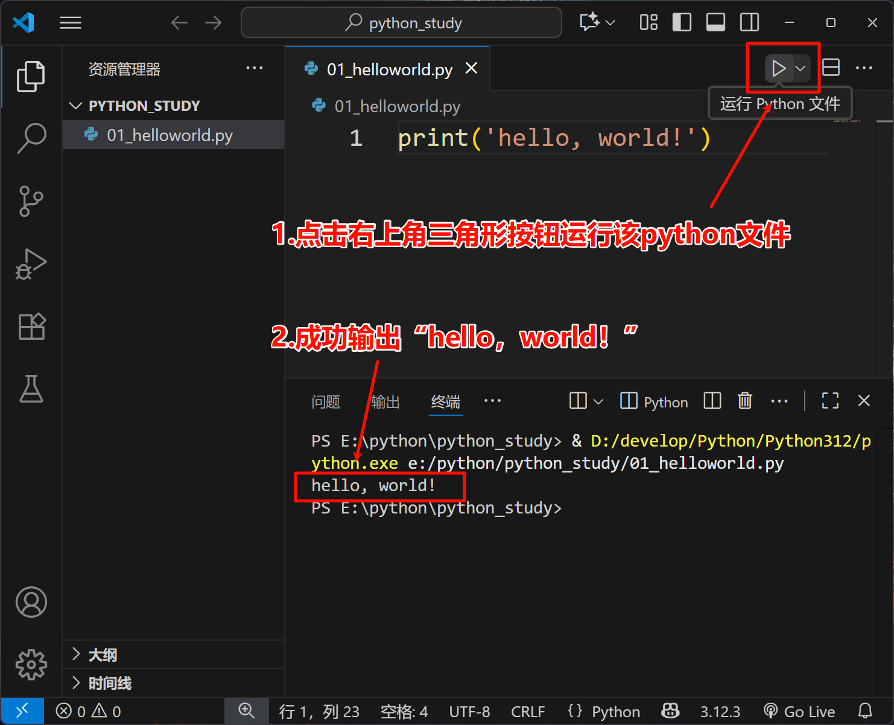Open the Run and Debug view
Viewport: 894px width, 725px height.
[31, 264]
